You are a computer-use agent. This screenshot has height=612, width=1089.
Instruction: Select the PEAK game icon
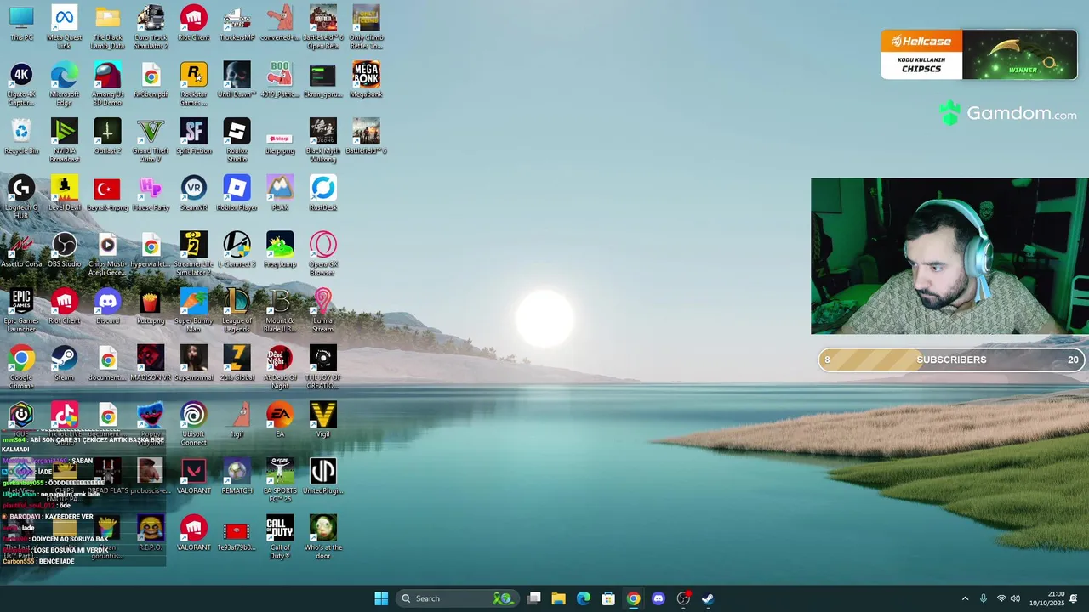280,193
